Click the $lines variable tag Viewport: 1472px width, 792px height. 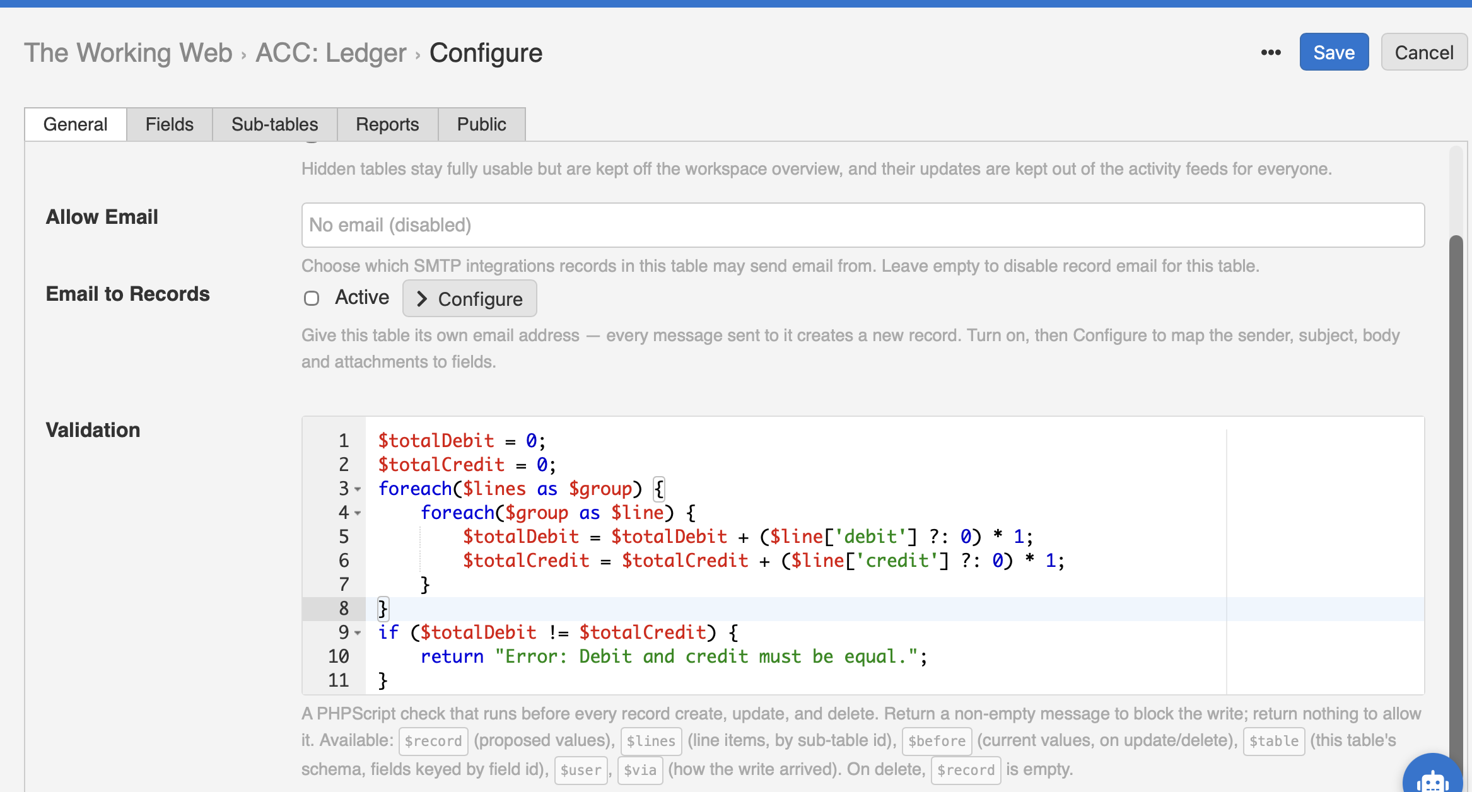pos(651,741)
